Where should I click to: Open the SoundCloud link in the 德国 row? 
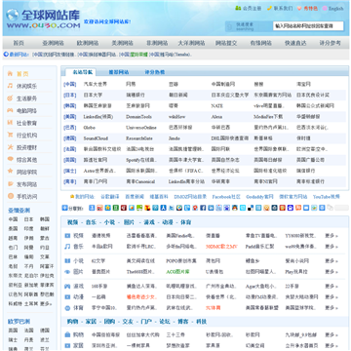coord(96,138)
